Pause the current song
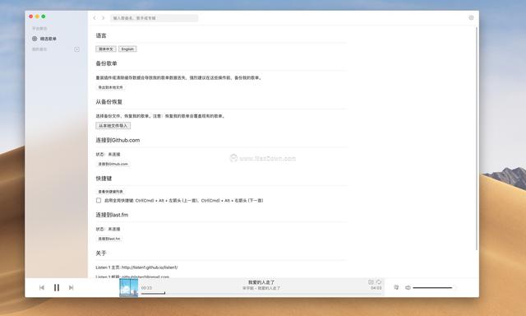This screenshot has height=316, width=526. (57, 287)
